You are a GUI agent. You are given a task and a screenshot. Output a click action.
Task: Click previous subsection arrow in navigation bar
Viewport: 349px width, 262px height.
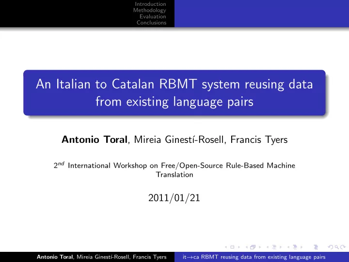pyautogui.click(x=268, y=247)
